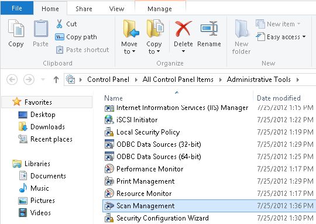Click the date 7/25/2012 1:30 PM
The image size is (316, 224).
click(x=285, y=218)
